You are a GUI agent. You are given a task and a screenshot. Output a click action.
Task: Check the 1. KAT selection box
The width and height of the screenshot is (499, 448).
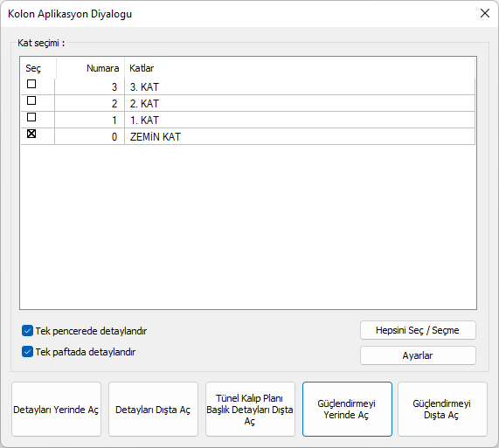tap(31, 117)
